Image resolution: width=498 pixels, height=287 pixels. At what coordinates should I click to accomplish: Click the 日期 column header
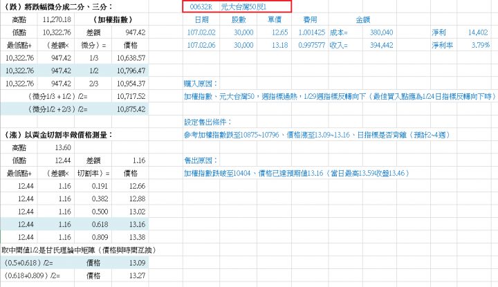[x=202, y=19]
